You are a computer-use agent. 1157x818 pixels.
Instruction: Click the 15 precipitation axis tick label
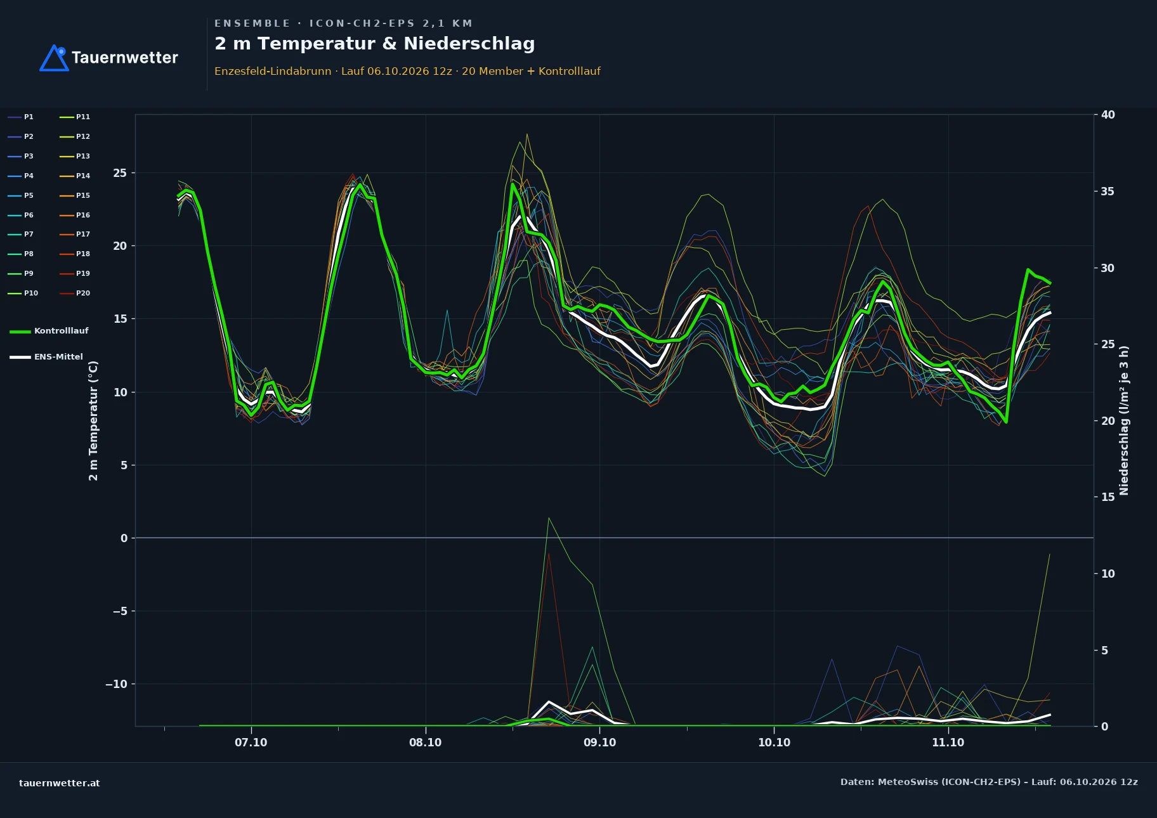[1108, 497]
